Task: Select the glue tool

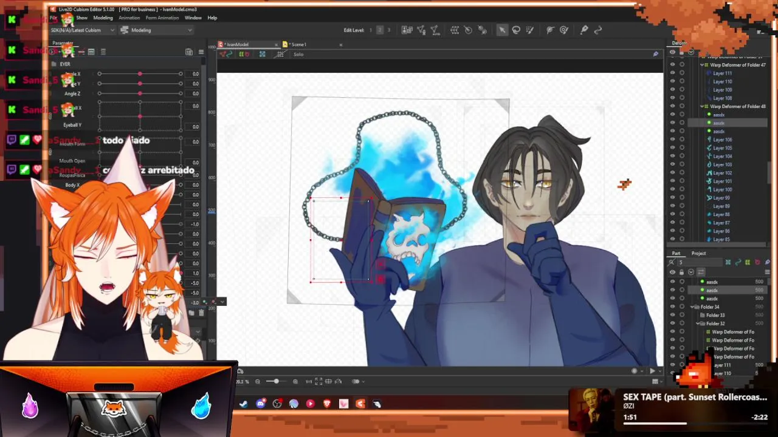Action: [x=584, y=30]
